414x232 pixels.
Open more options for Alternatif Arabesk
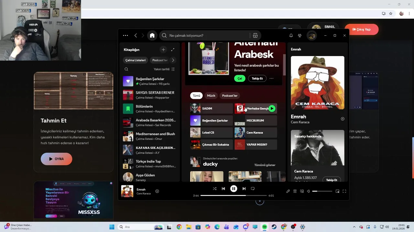pos(271,78)
